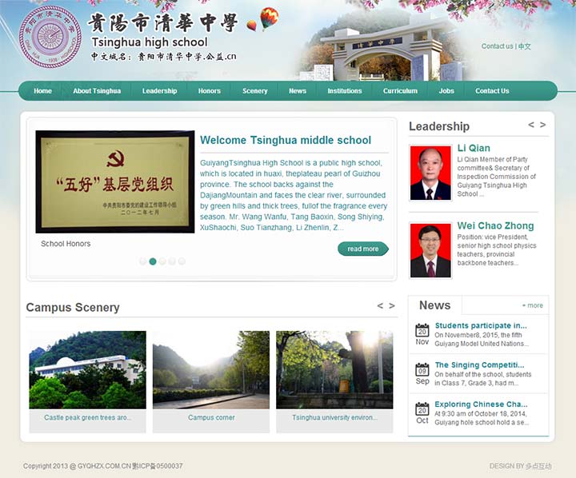This screenshot has height=478, width=576.
Task: Open 'Students participate in...' news headline
Action: coord(481,326)
